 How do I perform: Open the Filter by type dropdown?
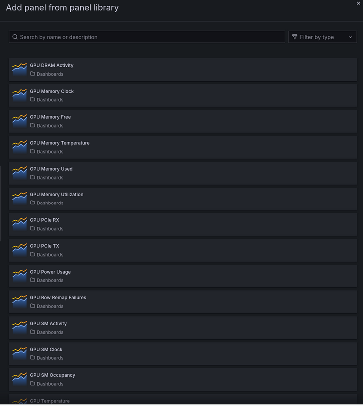(x=322, y=37)
